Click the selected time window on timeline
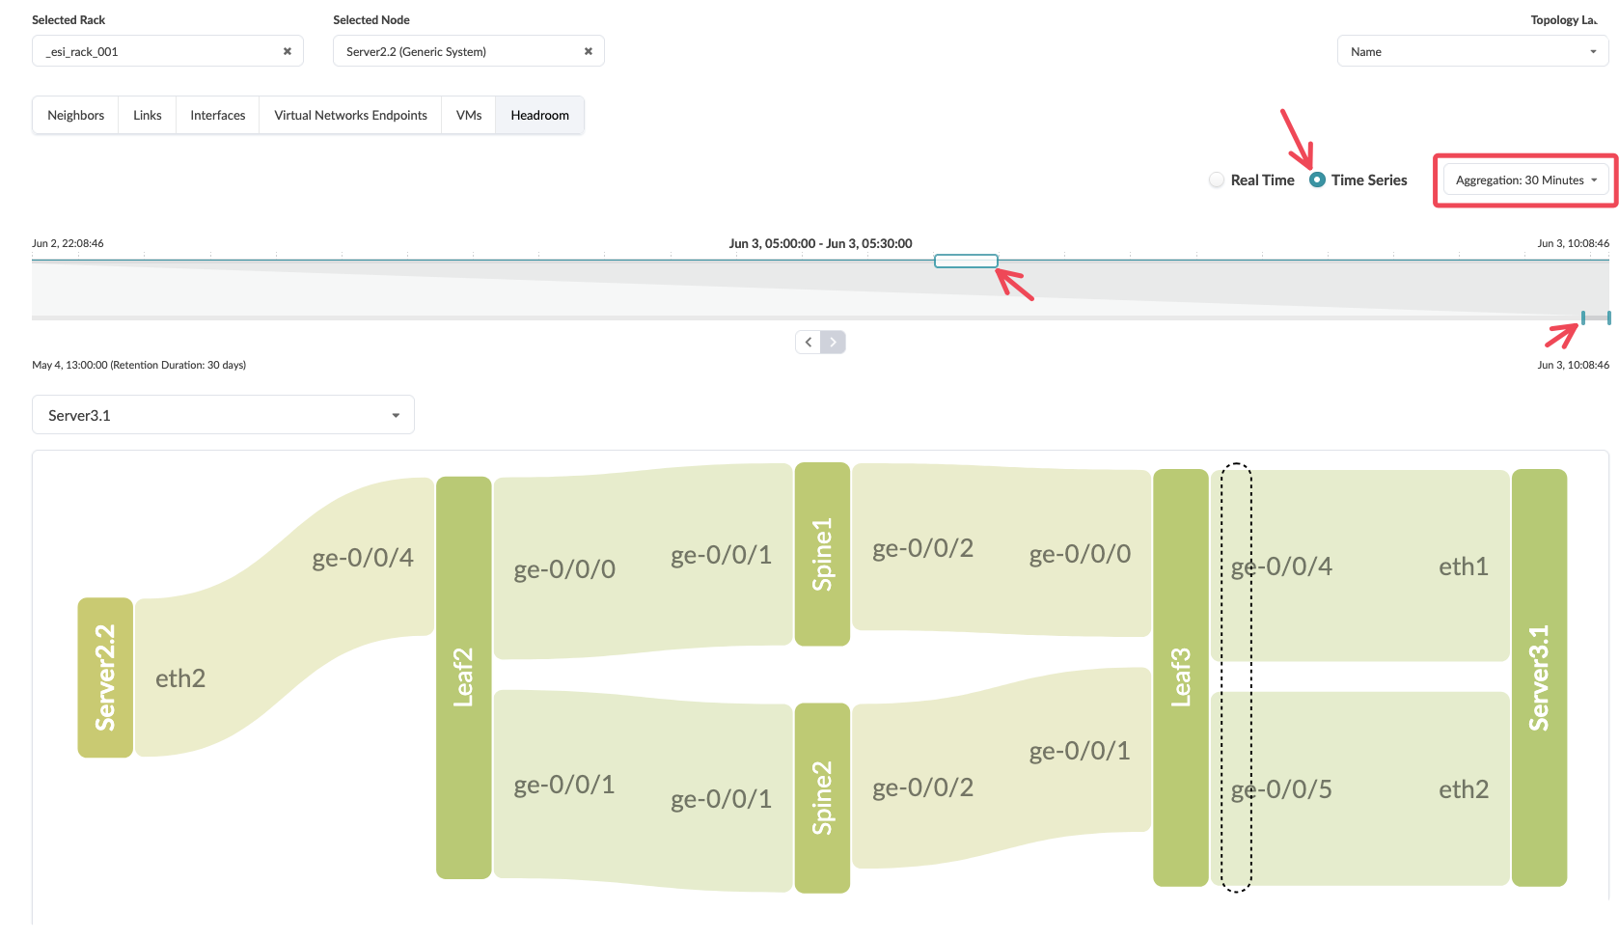 coord(966,261)
